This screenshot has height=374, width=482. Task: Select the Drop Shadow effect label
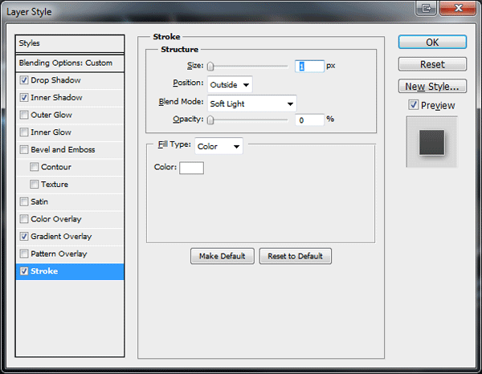[55, 80]
